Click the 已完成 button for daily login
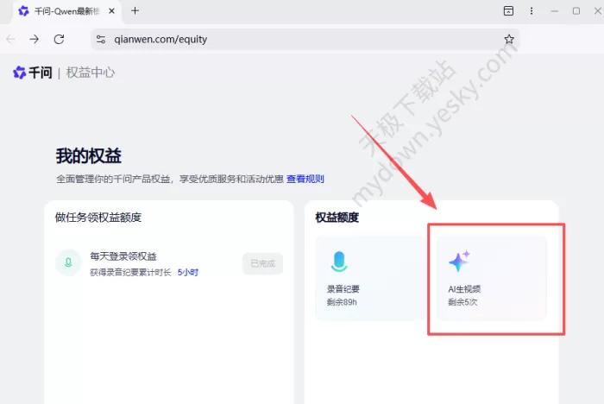The width and height of the screenshot is (604, 404). tap(262, 263)
